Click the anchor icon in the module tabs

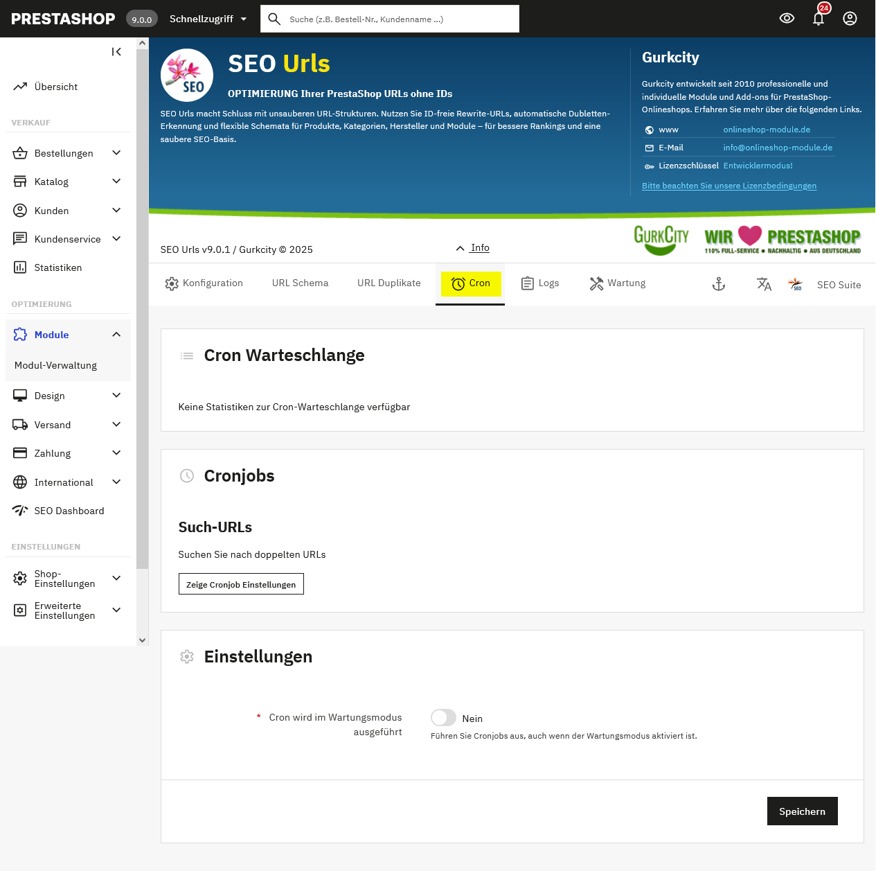719,284
